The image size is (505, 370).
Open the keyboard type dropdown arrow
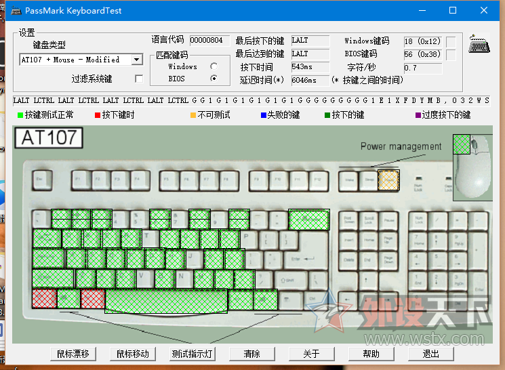(136, 60)
